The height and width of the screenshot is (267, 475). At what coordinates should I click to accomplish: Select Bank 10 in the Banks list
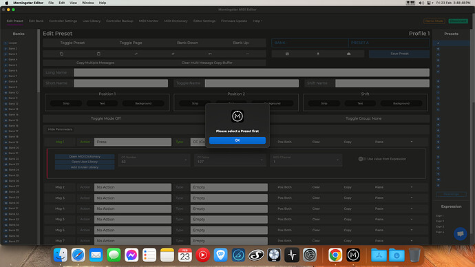click(13, 93)
